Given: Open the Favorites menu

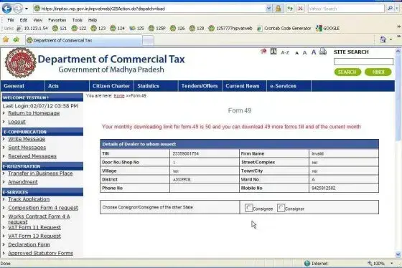Looking at the screenshot, I should pyautogui.click(x=57, y=20).
